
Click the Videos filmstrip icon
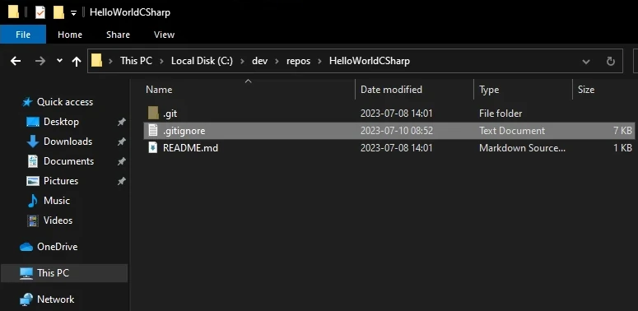(x=33, y=220)
